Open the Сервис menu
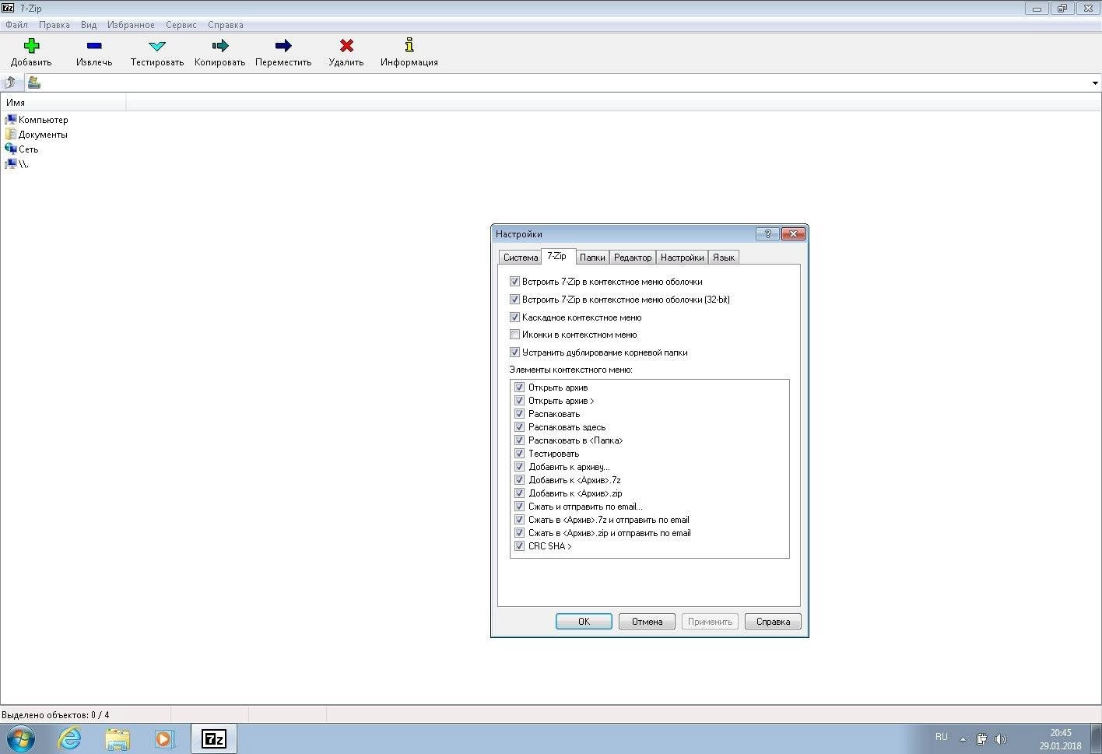The height and width of the screenshot is (754, 1102). 181,25
